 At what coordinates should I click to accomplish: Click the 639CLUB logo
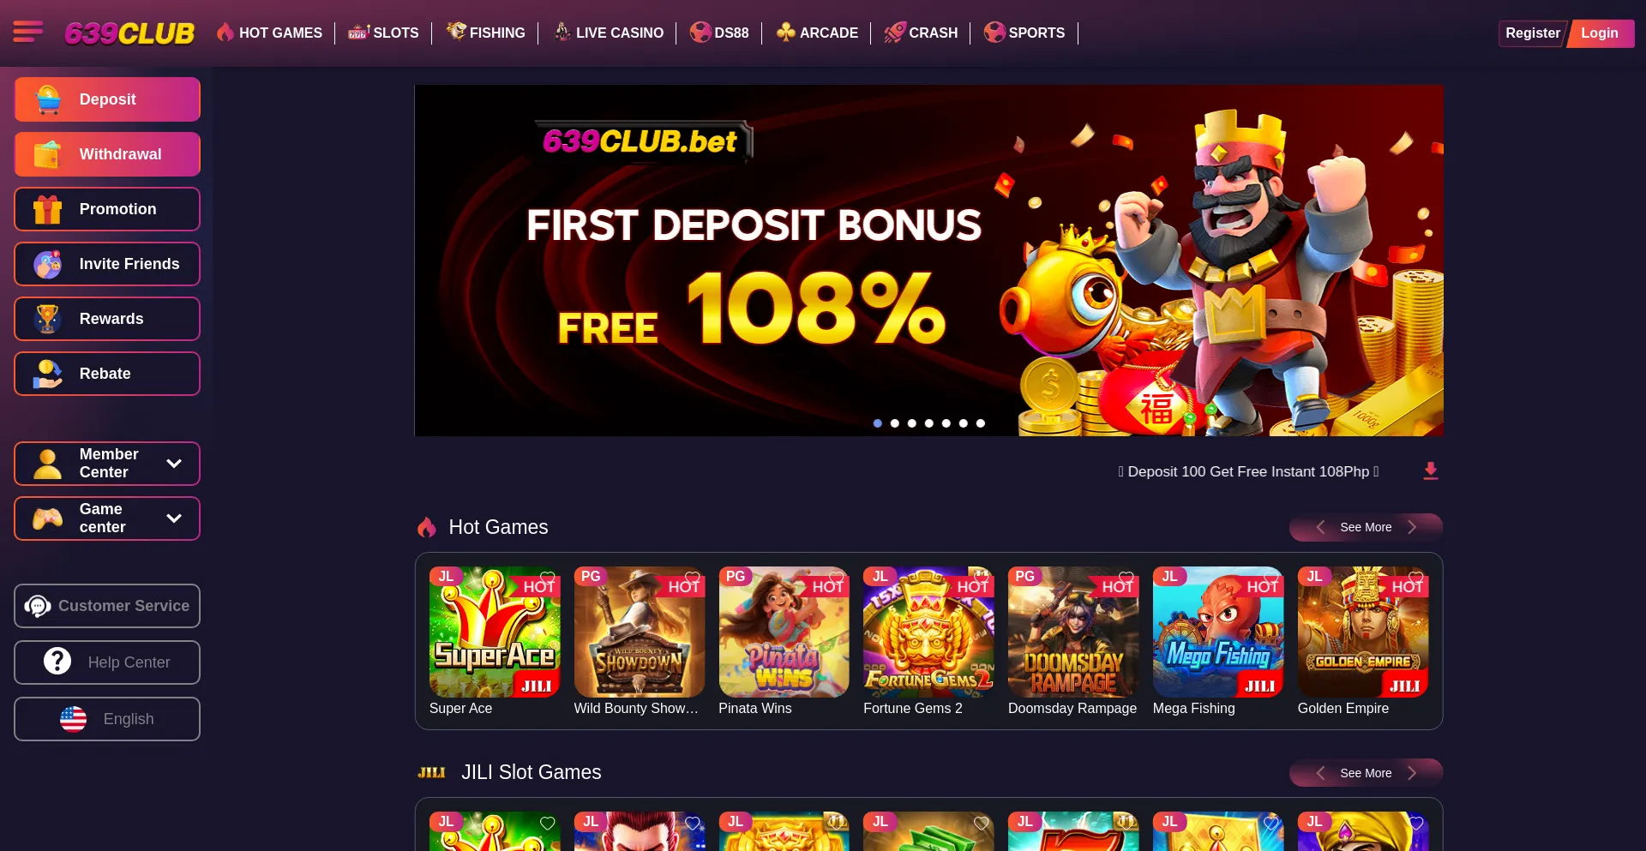click(x=129, y=33)
